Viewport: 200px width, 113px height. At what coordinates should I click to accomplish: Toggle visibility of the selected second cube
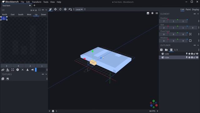[197, 57]
